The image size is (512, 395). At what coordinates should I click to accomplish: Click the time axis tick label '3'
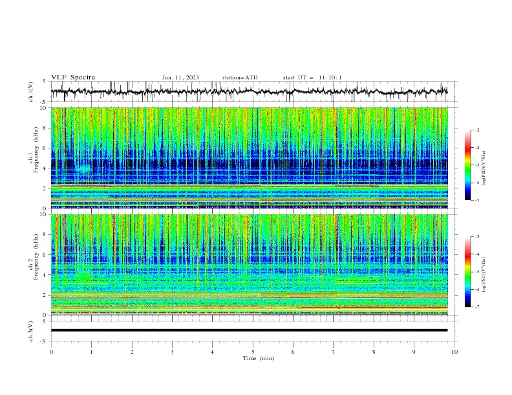172,352
